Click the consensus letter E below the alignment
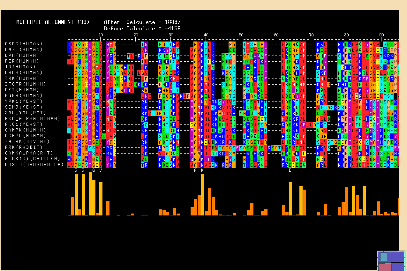407x271 pixels. pos(290,170)
